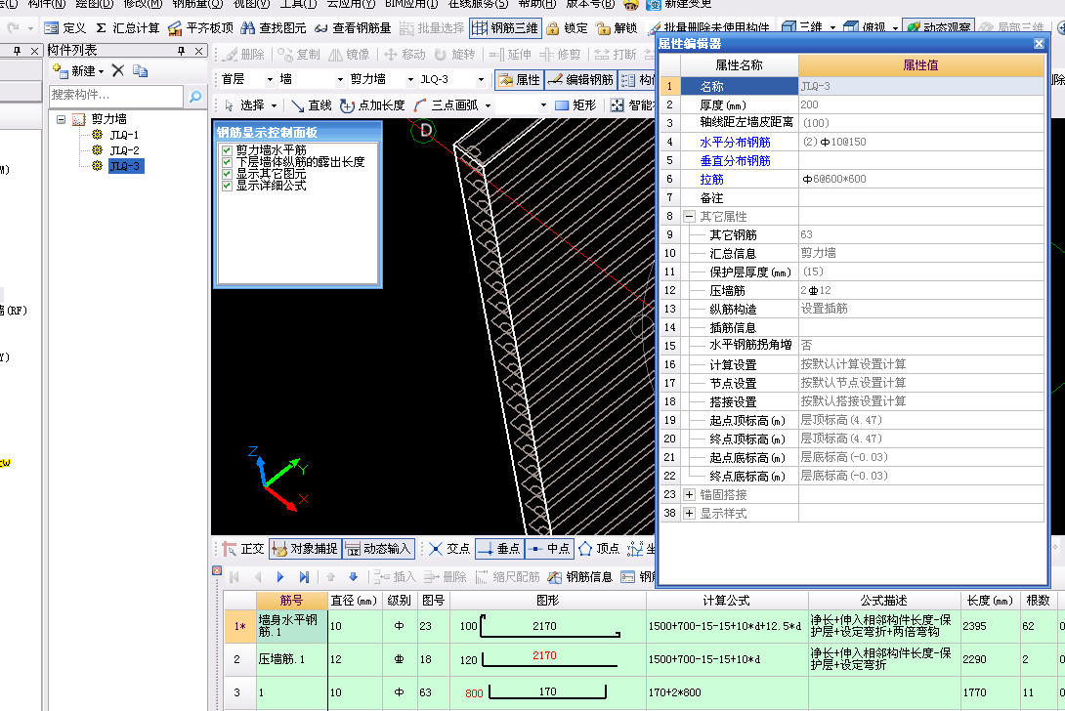
Task: Toggle 正交 orthogonal mode
Action: point(242,549)
